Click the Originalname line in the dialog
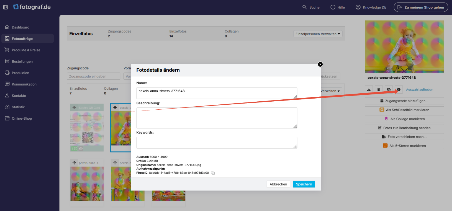Screen dimensions: 452x211 click(169, 165)
